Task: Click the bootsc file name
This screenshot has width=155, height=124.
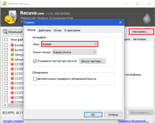Action: [19, 50]
